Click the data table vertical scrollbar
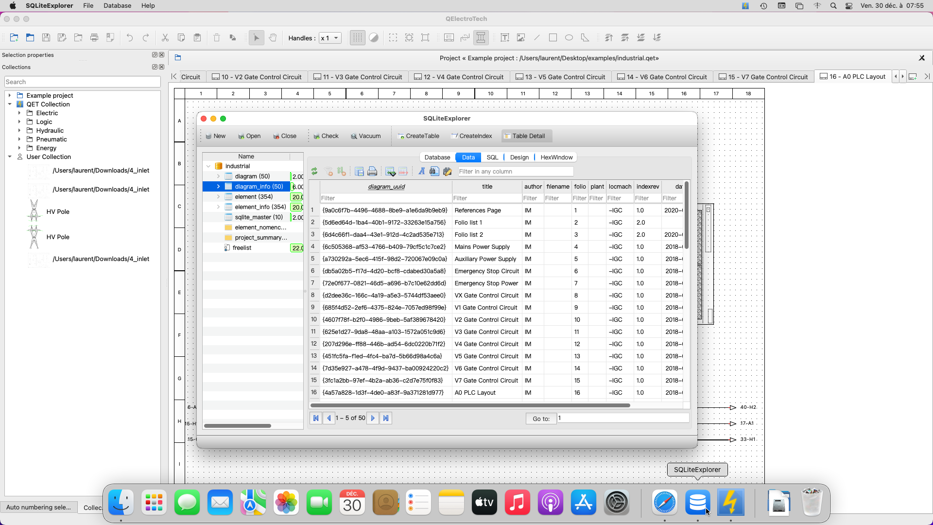Screen dimensions: 933x525 coord(687,214)
